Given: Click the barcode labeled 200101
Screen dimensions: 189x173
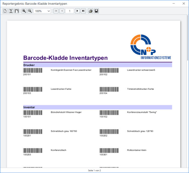Looking at the screenshot, I should (x=33, y=70).
